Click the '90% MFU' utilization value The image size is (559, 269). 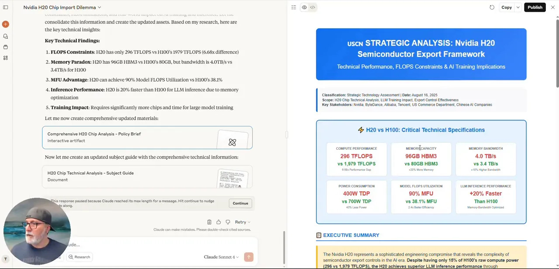(421, 194)
